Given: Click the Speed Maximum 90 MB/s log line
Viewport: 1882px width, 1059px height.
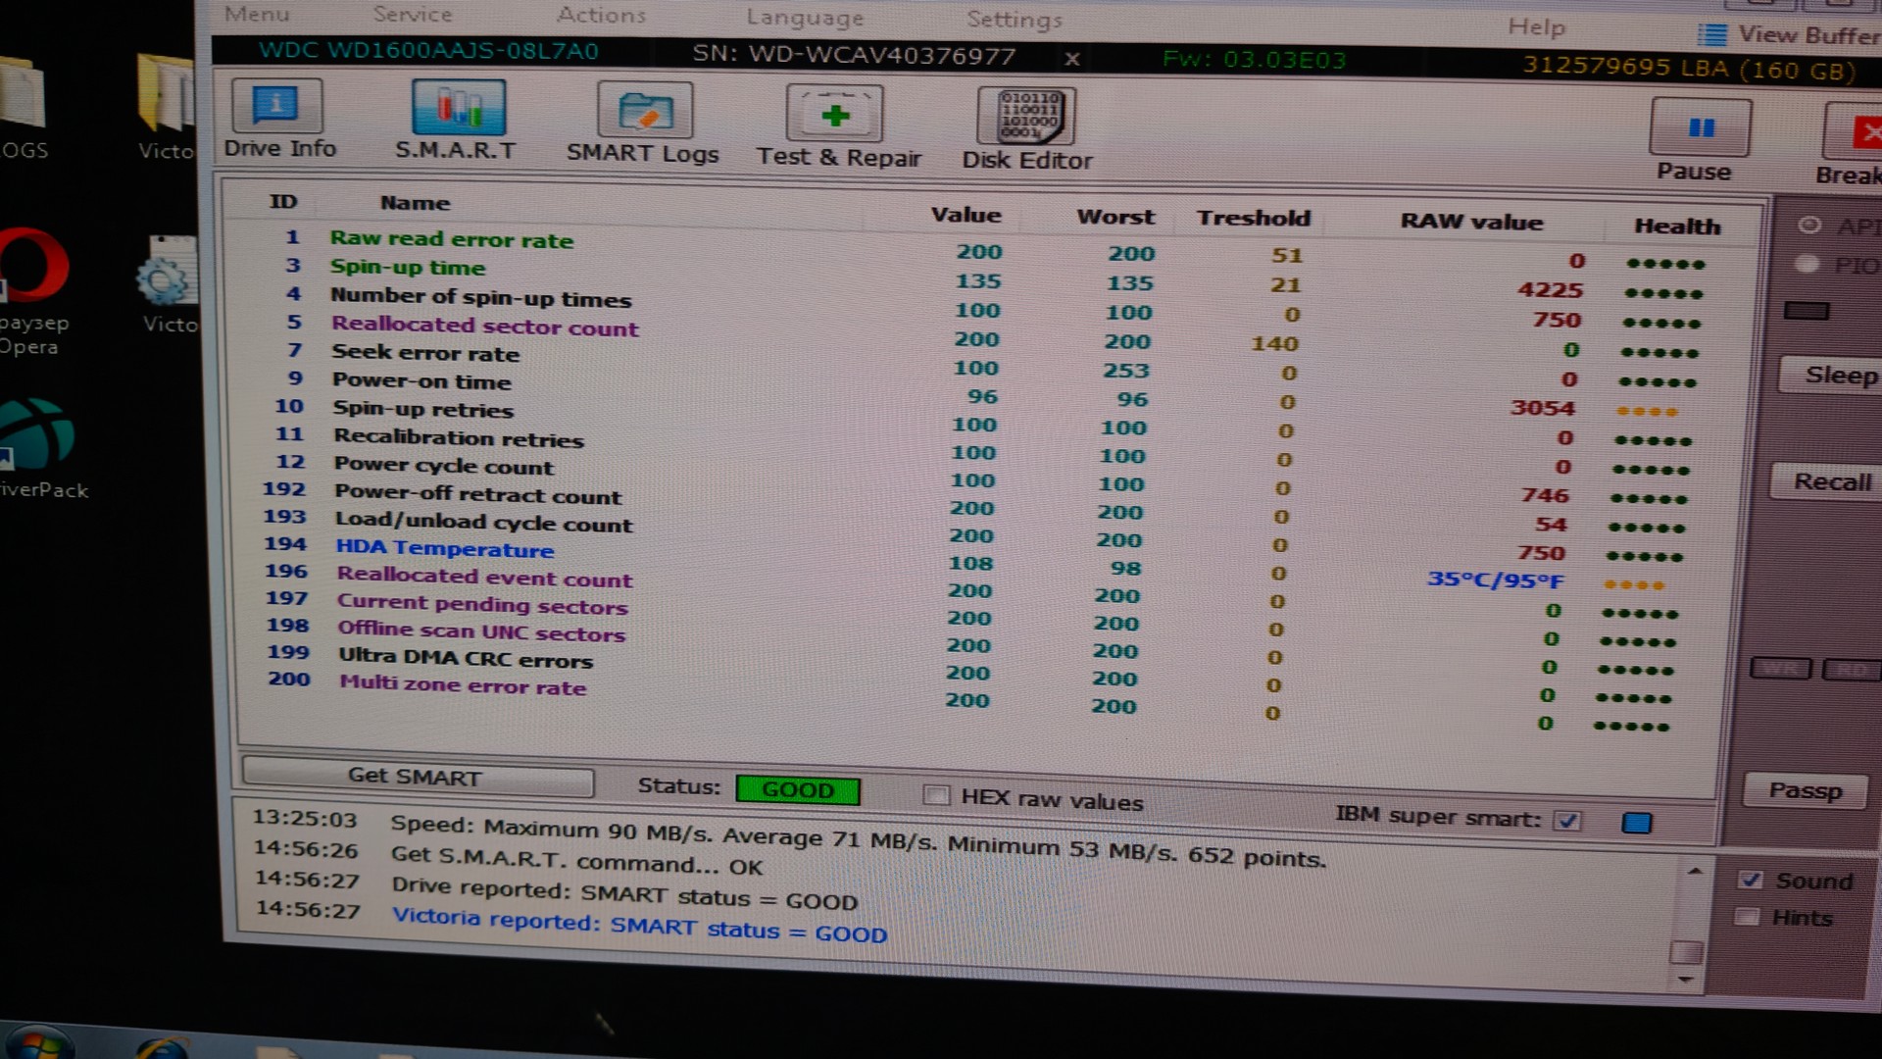Looking at the screenshot, I should 858,841.
